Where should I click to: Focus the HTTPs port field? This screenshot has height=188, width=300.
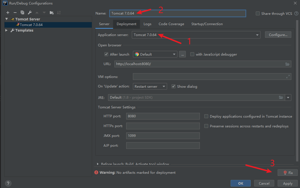click(163, 126)
